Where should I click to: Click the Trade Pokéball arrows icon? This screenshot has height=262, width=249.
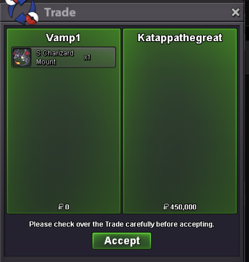22,12
